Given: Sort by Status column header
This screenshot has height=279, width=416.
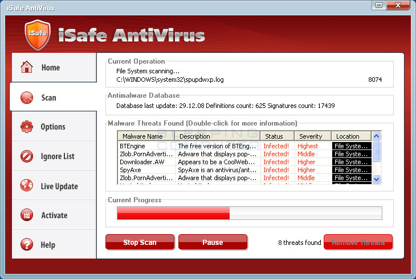Looking at the screenshot, I should click(x=278, y=136).
